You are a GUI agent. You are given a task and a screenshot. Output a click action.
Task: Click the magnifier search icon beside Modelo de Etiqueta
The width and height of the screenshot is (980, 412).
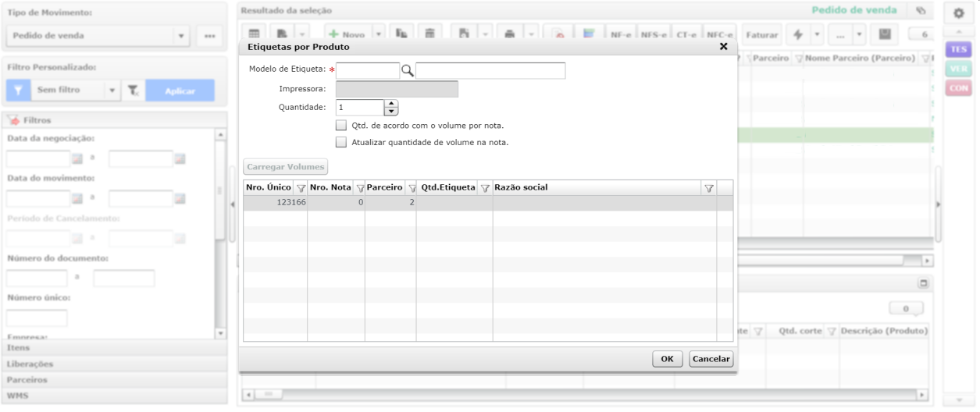pyautogui.click(x=407, y=71)
